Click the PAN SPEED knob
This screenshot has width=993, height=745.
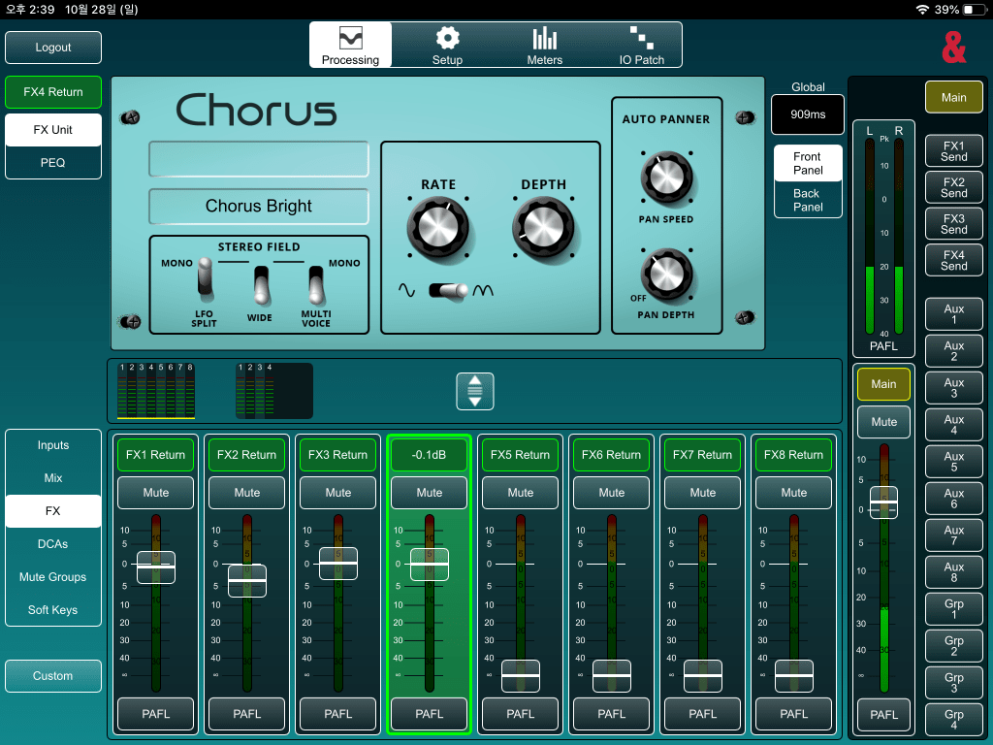(x=665, y=178)
